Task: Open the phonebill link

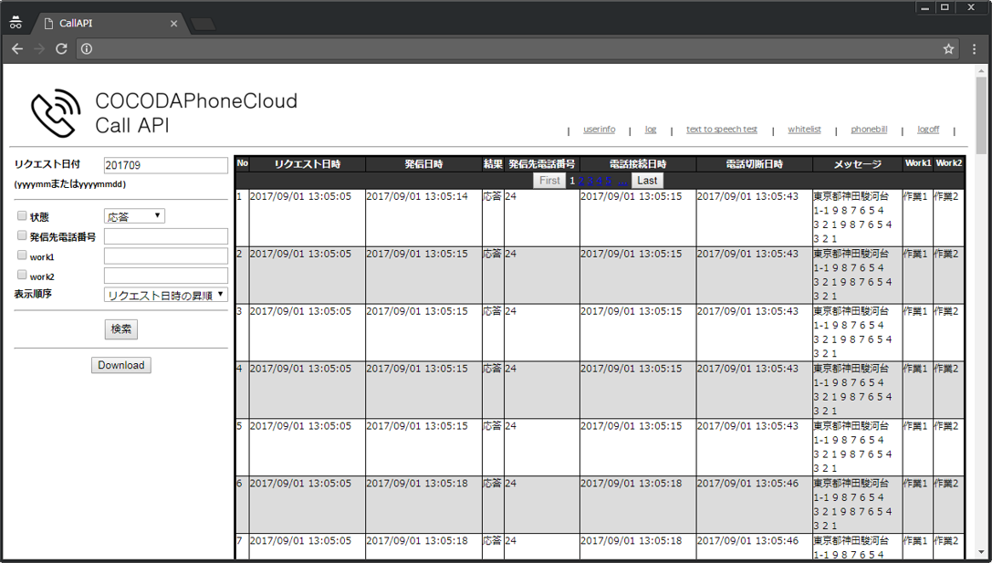Action: pos(869,129)
